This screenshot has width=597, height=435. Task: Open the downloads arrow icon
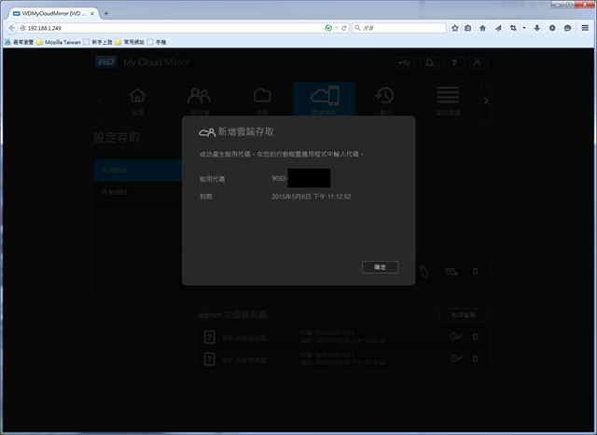pyautogui.click(x=537, y=28)
